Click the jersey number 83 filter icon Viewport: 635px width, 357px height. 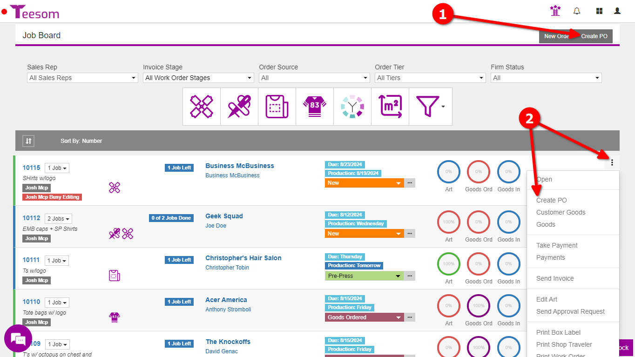click(x=315, y=107)
